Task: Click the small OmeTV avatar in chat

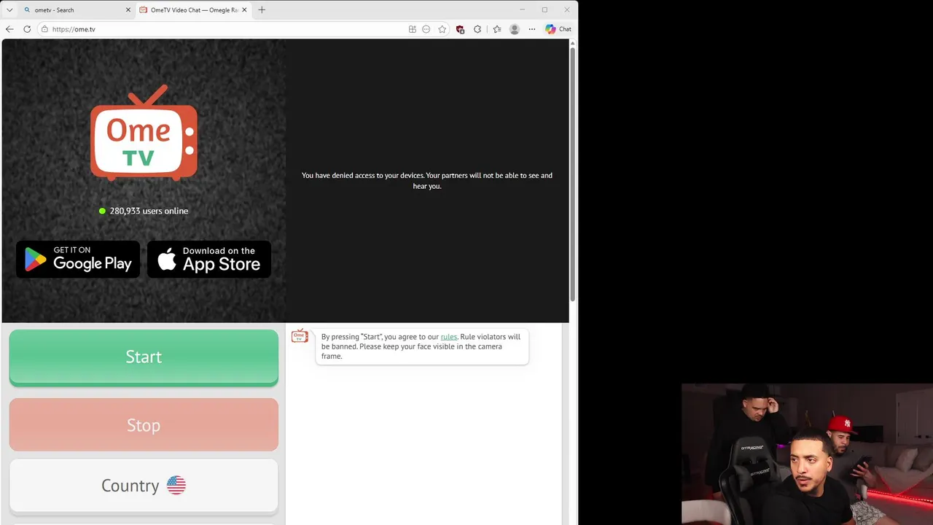Action: coord(300,336)
